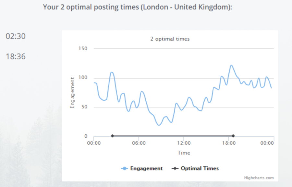Click the vertical Engagement axis title
Image resolution: width=292 pixels, height=187 pixels.
click(x=72, y=93)
